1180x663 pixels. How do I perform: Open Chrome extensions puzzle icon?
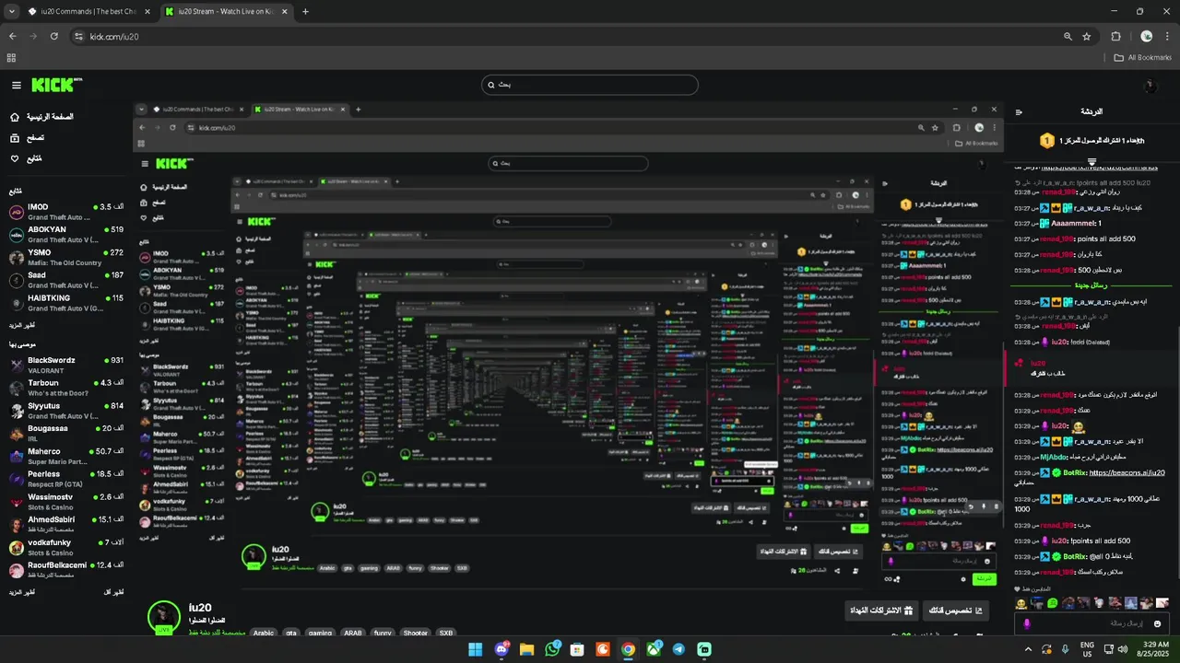pos(1115,36)
